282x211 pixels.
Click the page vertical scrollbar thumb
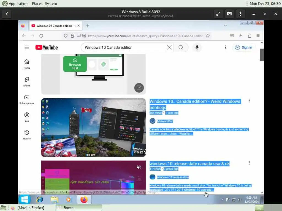262,55
